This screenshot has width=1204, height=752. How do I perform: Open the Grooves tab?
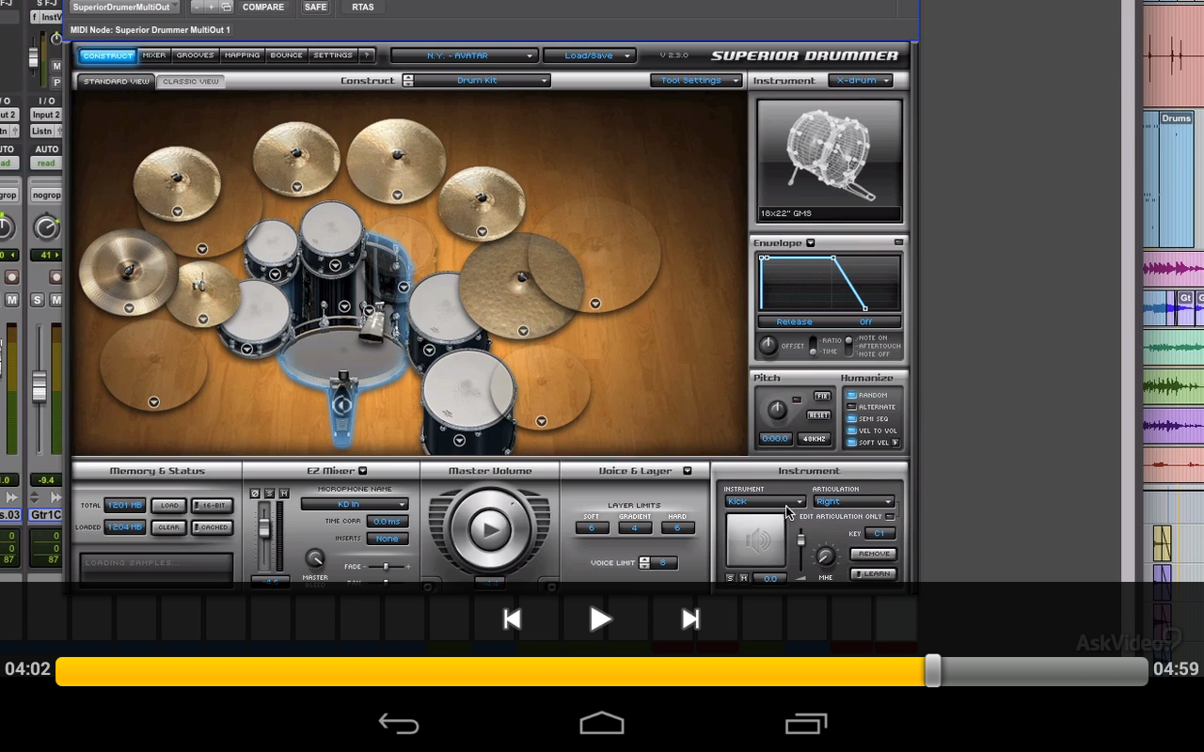click(x=195, y=55)
